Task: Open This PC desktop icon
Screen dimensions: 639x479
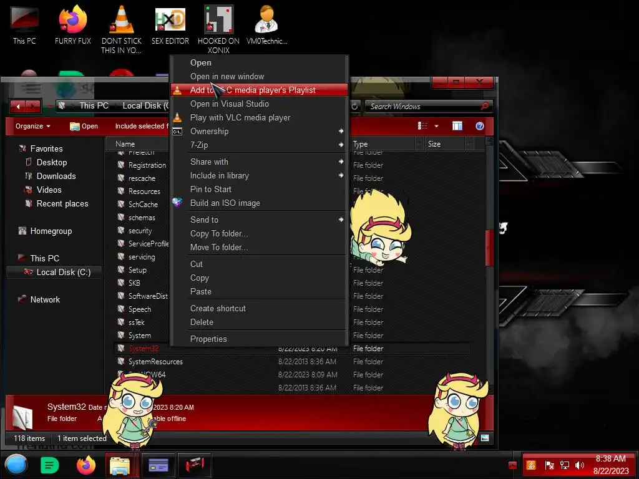Action: 24,25
